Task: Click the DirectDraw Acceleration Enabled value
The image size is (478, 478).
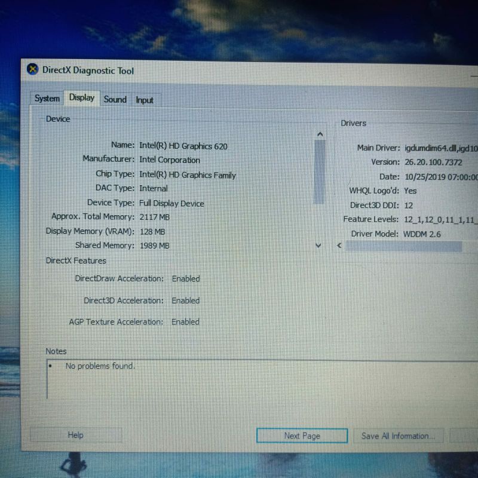Action: (186, 278)
